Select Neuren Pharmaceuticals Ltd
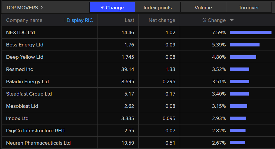275x149 pixels. pyautogui.click(x=38, y=143)
